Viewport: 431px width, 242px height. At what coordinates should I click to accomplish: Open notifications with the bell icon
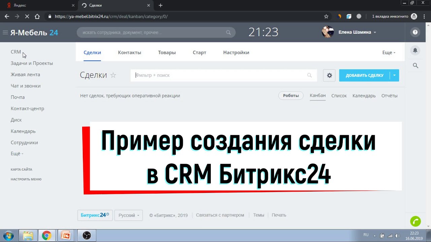(415, 50)
